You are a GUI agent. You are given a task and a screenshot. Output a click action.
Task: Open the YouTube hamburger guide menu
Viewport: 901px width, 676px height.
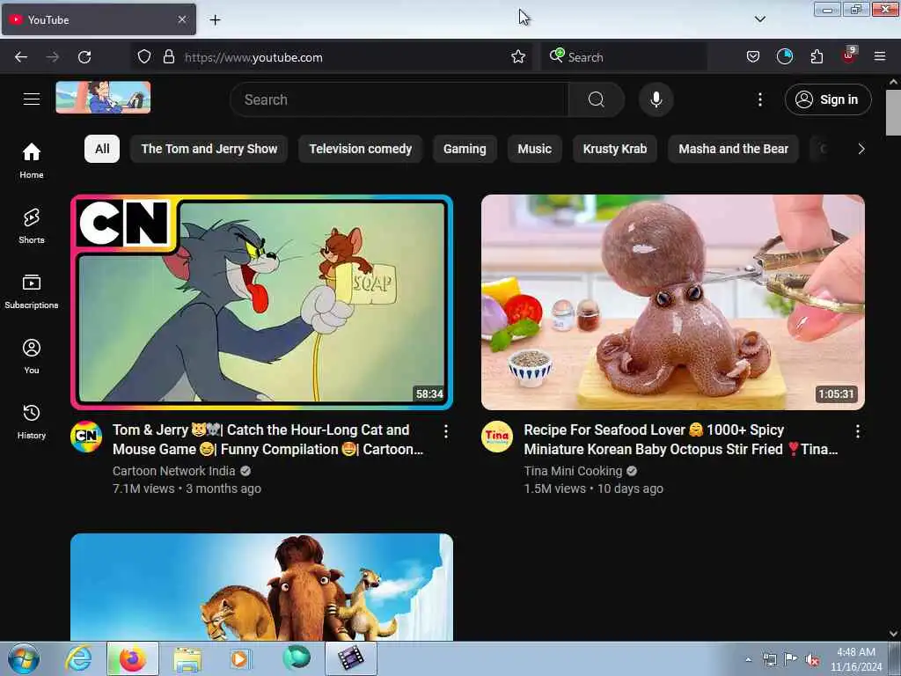pyautogui.click(x=32, y=99)
